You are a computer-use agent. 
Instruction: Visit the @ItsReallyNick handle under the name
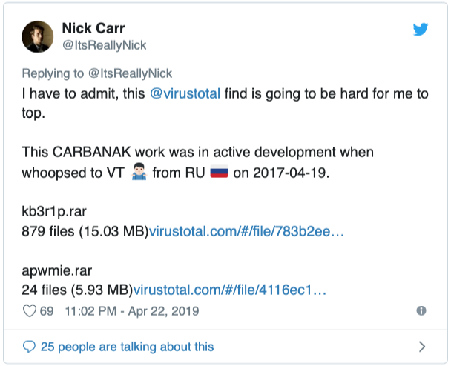pos(104,45)
